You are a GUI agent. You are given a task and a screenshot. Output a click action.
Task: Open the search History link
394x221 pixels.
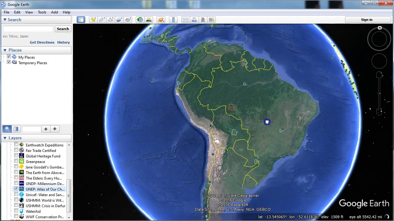click(x=63, y=42)
